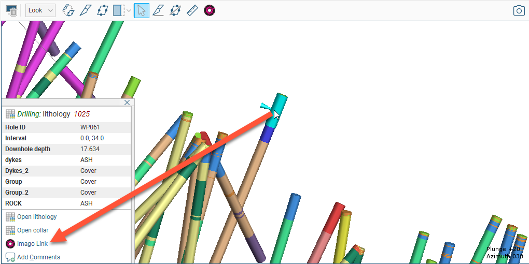The height and width of the screenshot is (264, 529).
Task: Click the dykes row ASH value
Action: [x=87, y=160]
